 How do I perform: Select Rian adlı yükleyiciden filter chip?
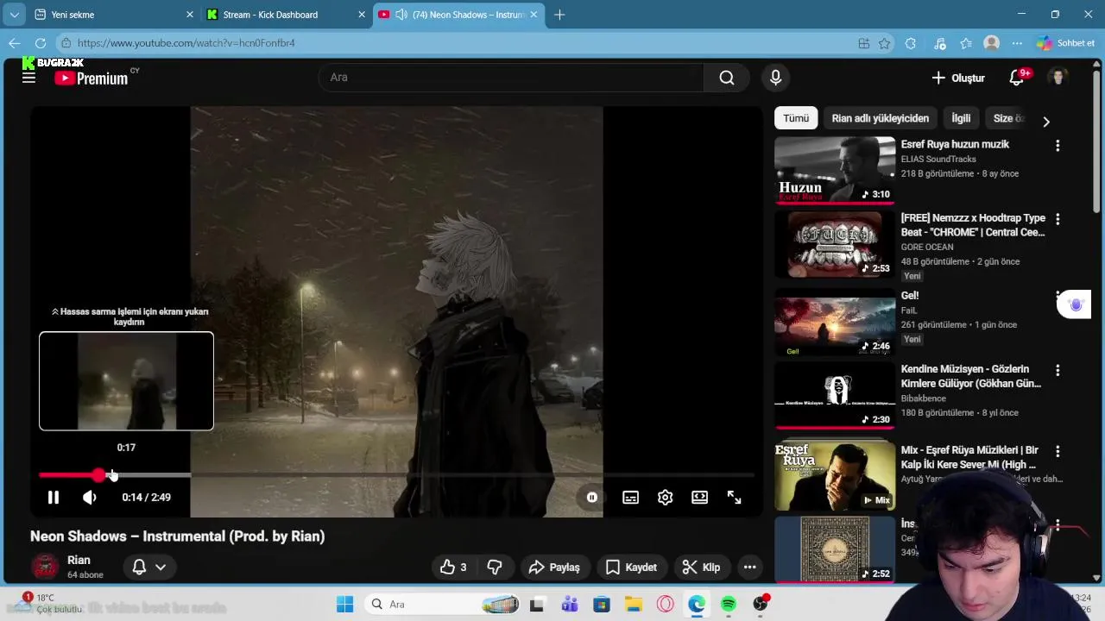881,118
